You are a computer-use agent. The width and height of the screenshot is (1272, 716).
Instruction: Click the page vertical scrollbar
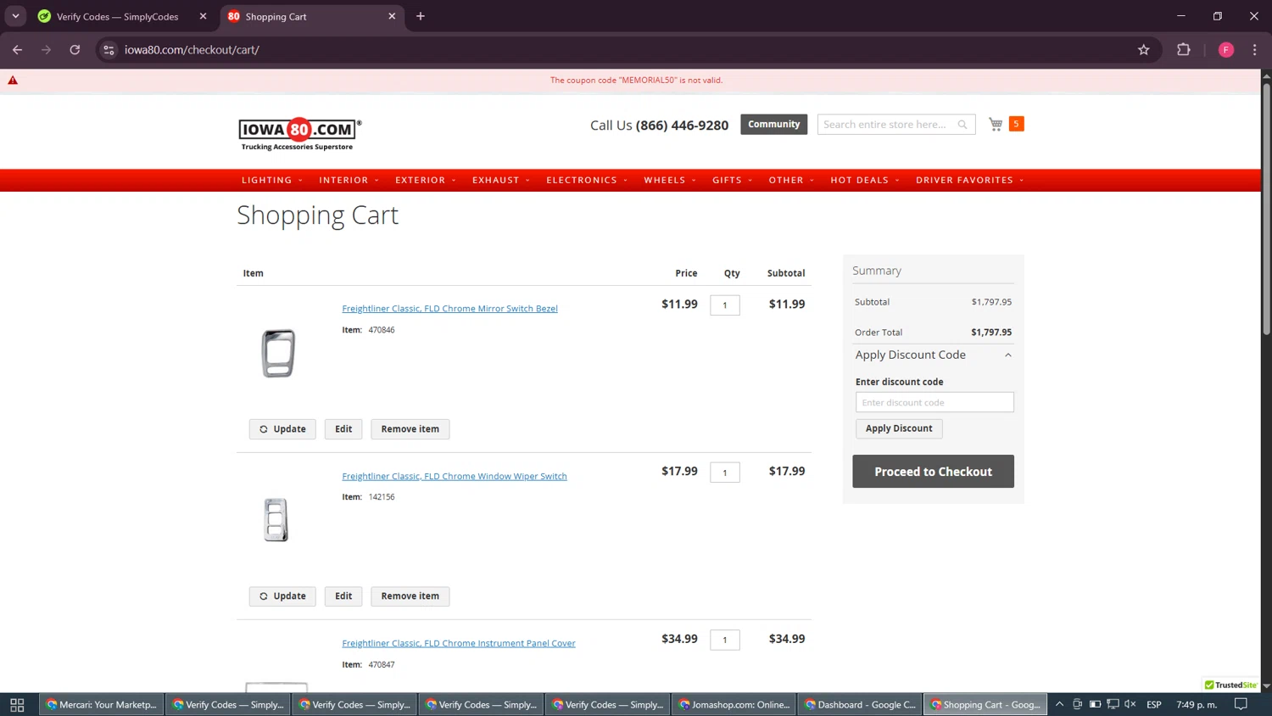click(x=1266, y=208)
